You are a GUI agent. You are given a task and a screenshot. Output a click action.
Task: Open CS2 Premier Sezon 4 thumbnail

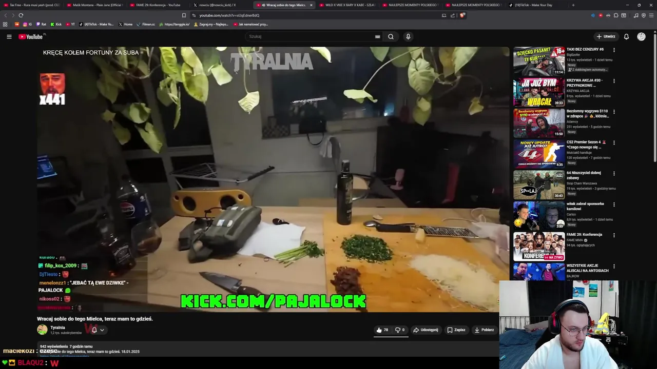(539, 154)
